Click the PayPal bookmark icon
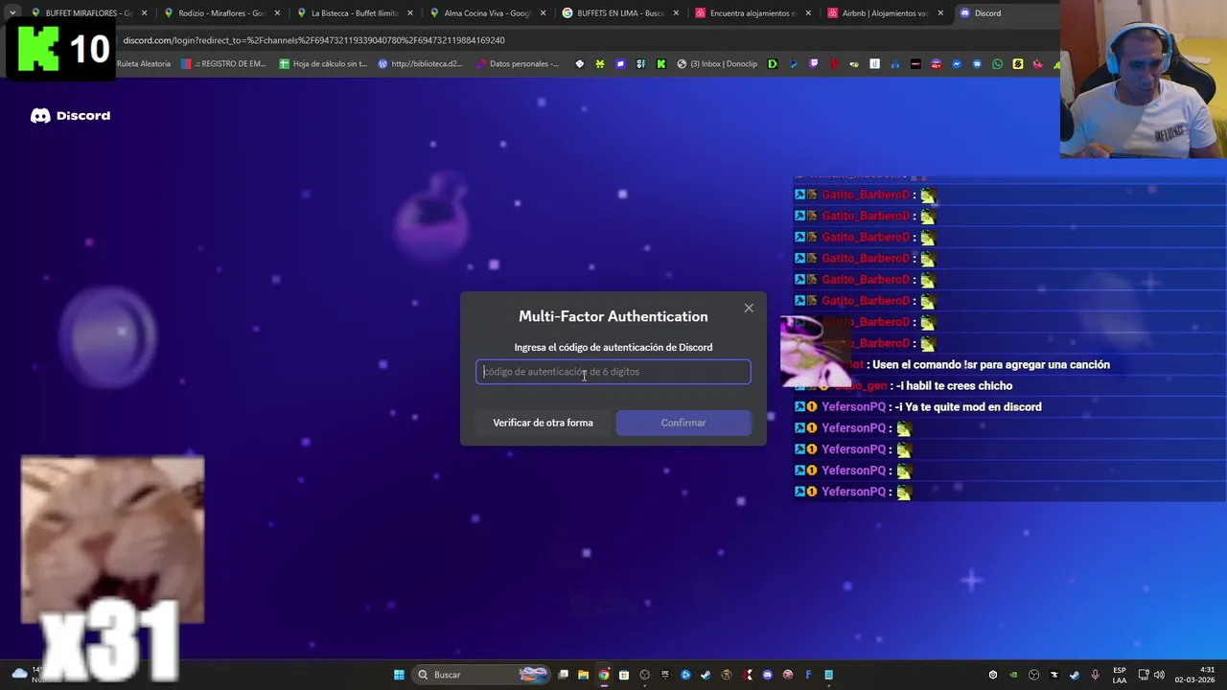1227x690 pixels. click(794, 64)
